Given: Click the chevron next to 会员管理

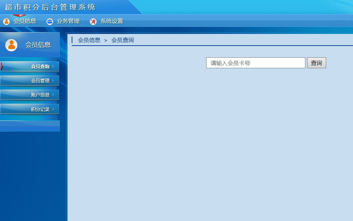Looking at the screenshot, I should point(53,80).
